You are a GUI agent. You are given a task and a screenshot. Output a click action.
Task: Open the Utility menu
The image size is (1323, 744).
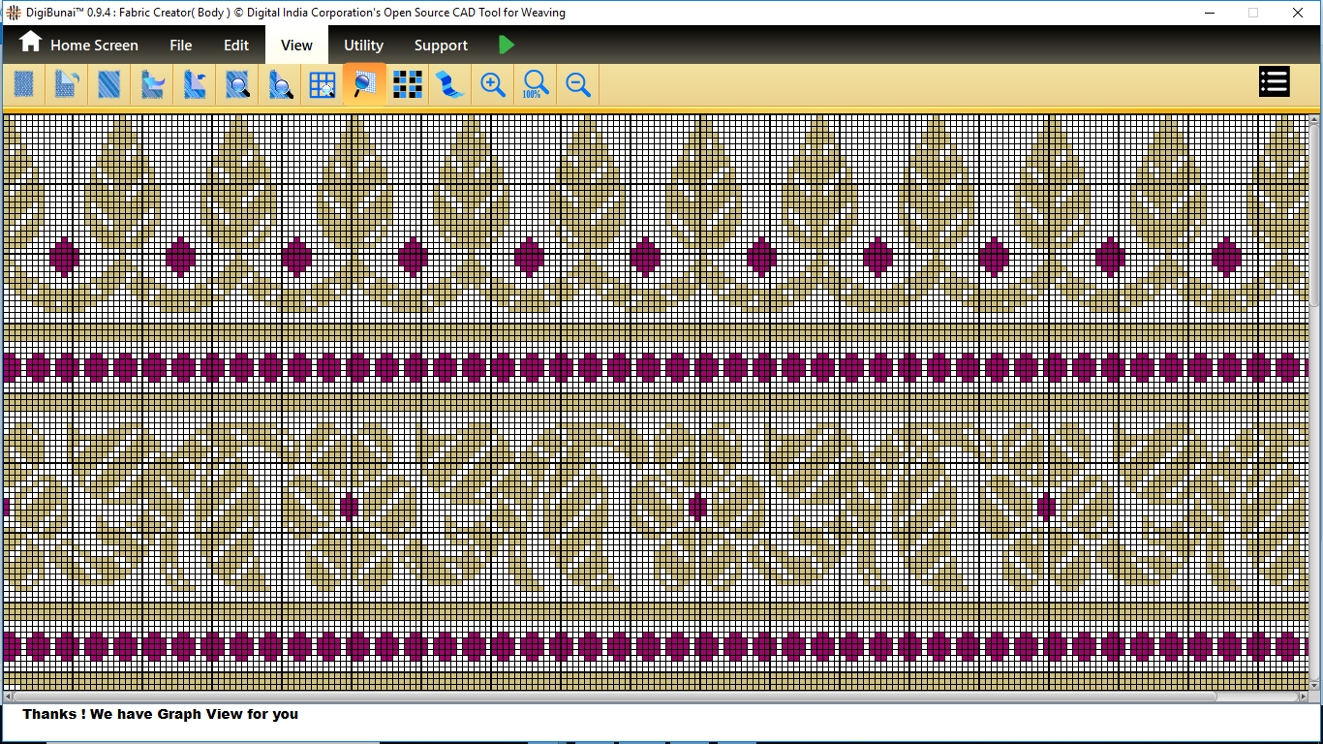tap(363, 46)
